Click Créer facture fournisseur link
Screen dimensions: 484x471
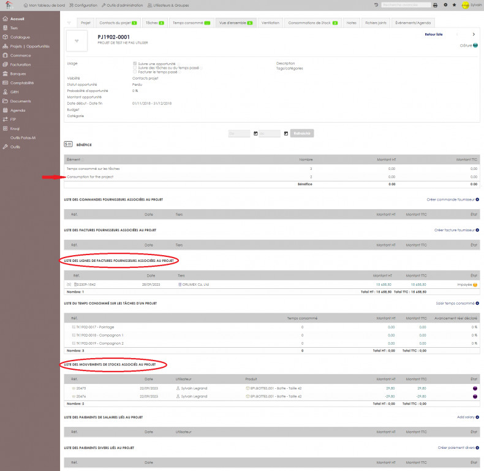pyautogui.click(x=455, y=230)
